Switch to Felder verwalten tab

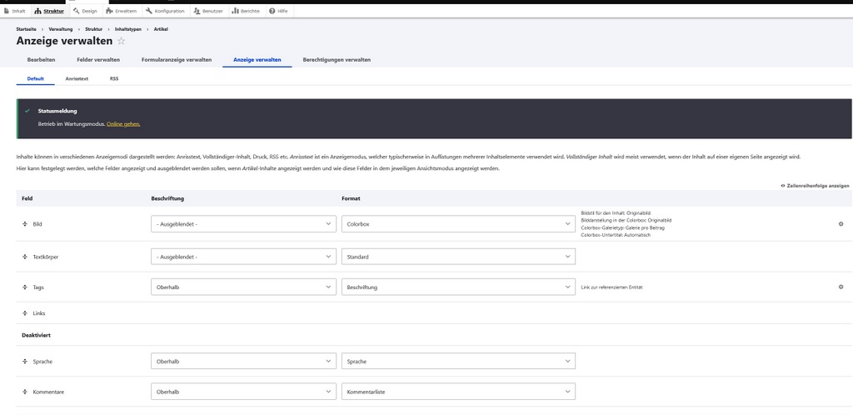click(98, 60)
